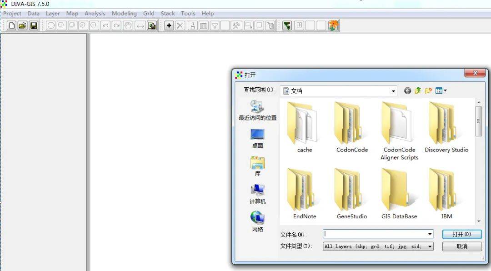Select the select-features pointer tool
Screen dimensions: 491x271
point(249,25)
